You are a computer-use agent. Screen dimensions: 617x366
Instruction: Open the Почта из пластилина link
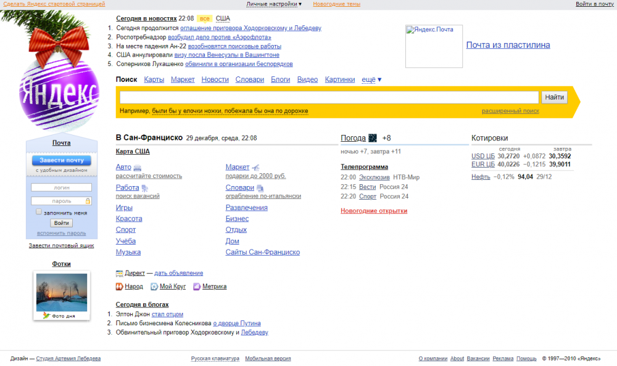tap(508, 45)
